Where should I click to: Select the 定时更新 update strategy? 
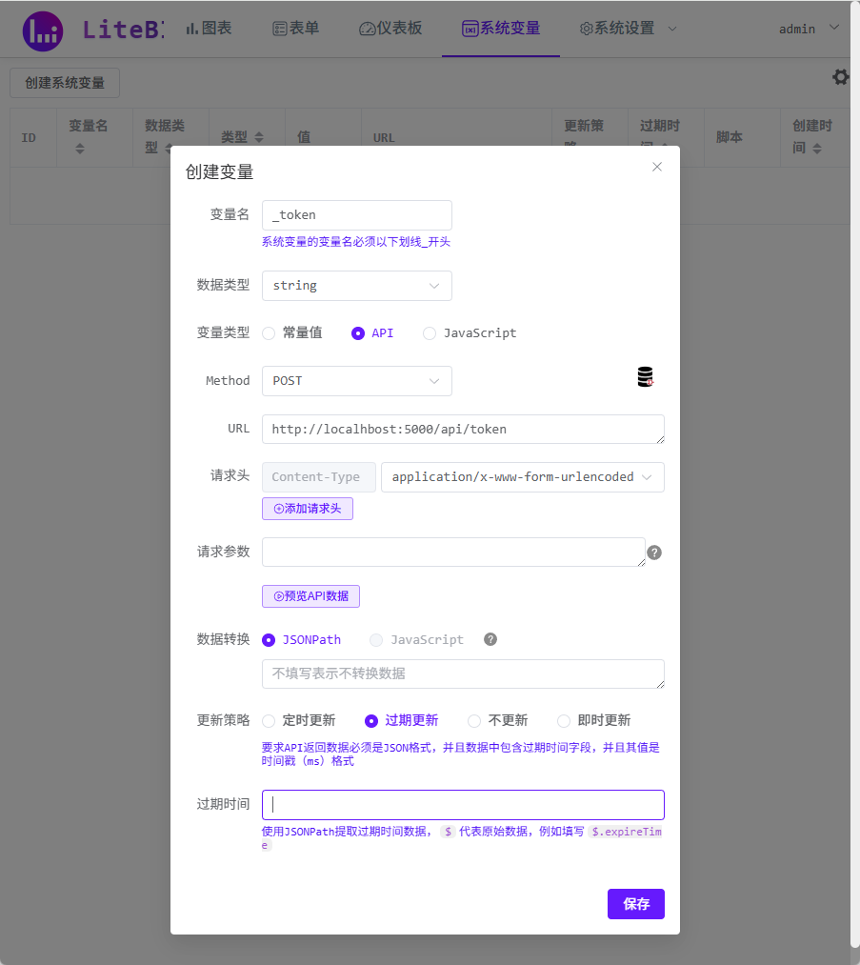tap(268, 720)
